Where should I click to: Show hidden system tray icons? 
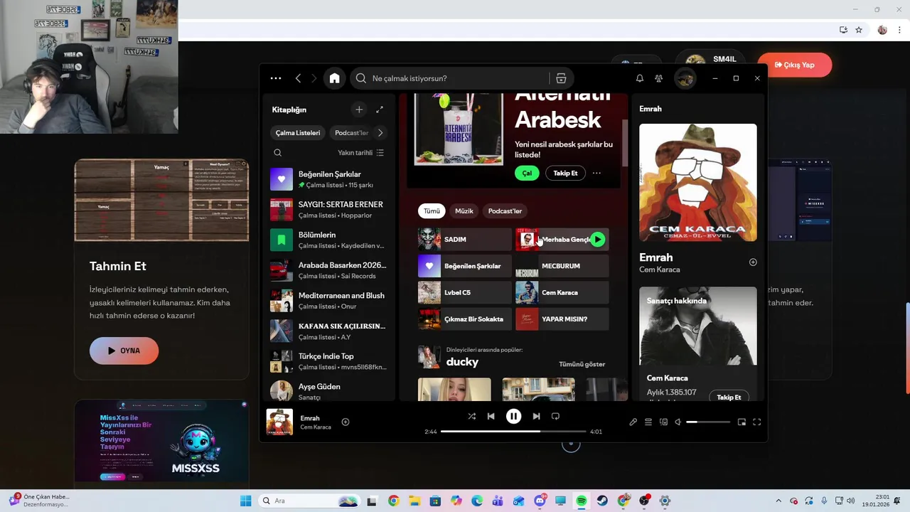[778, 501]
